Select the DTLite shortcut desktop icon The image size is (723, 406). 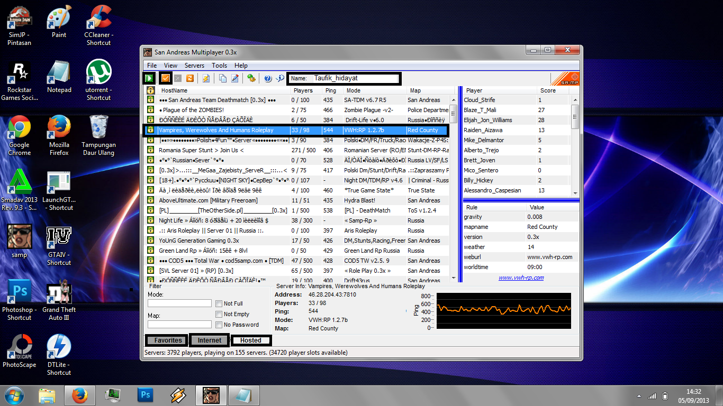(x=59, y=356)
